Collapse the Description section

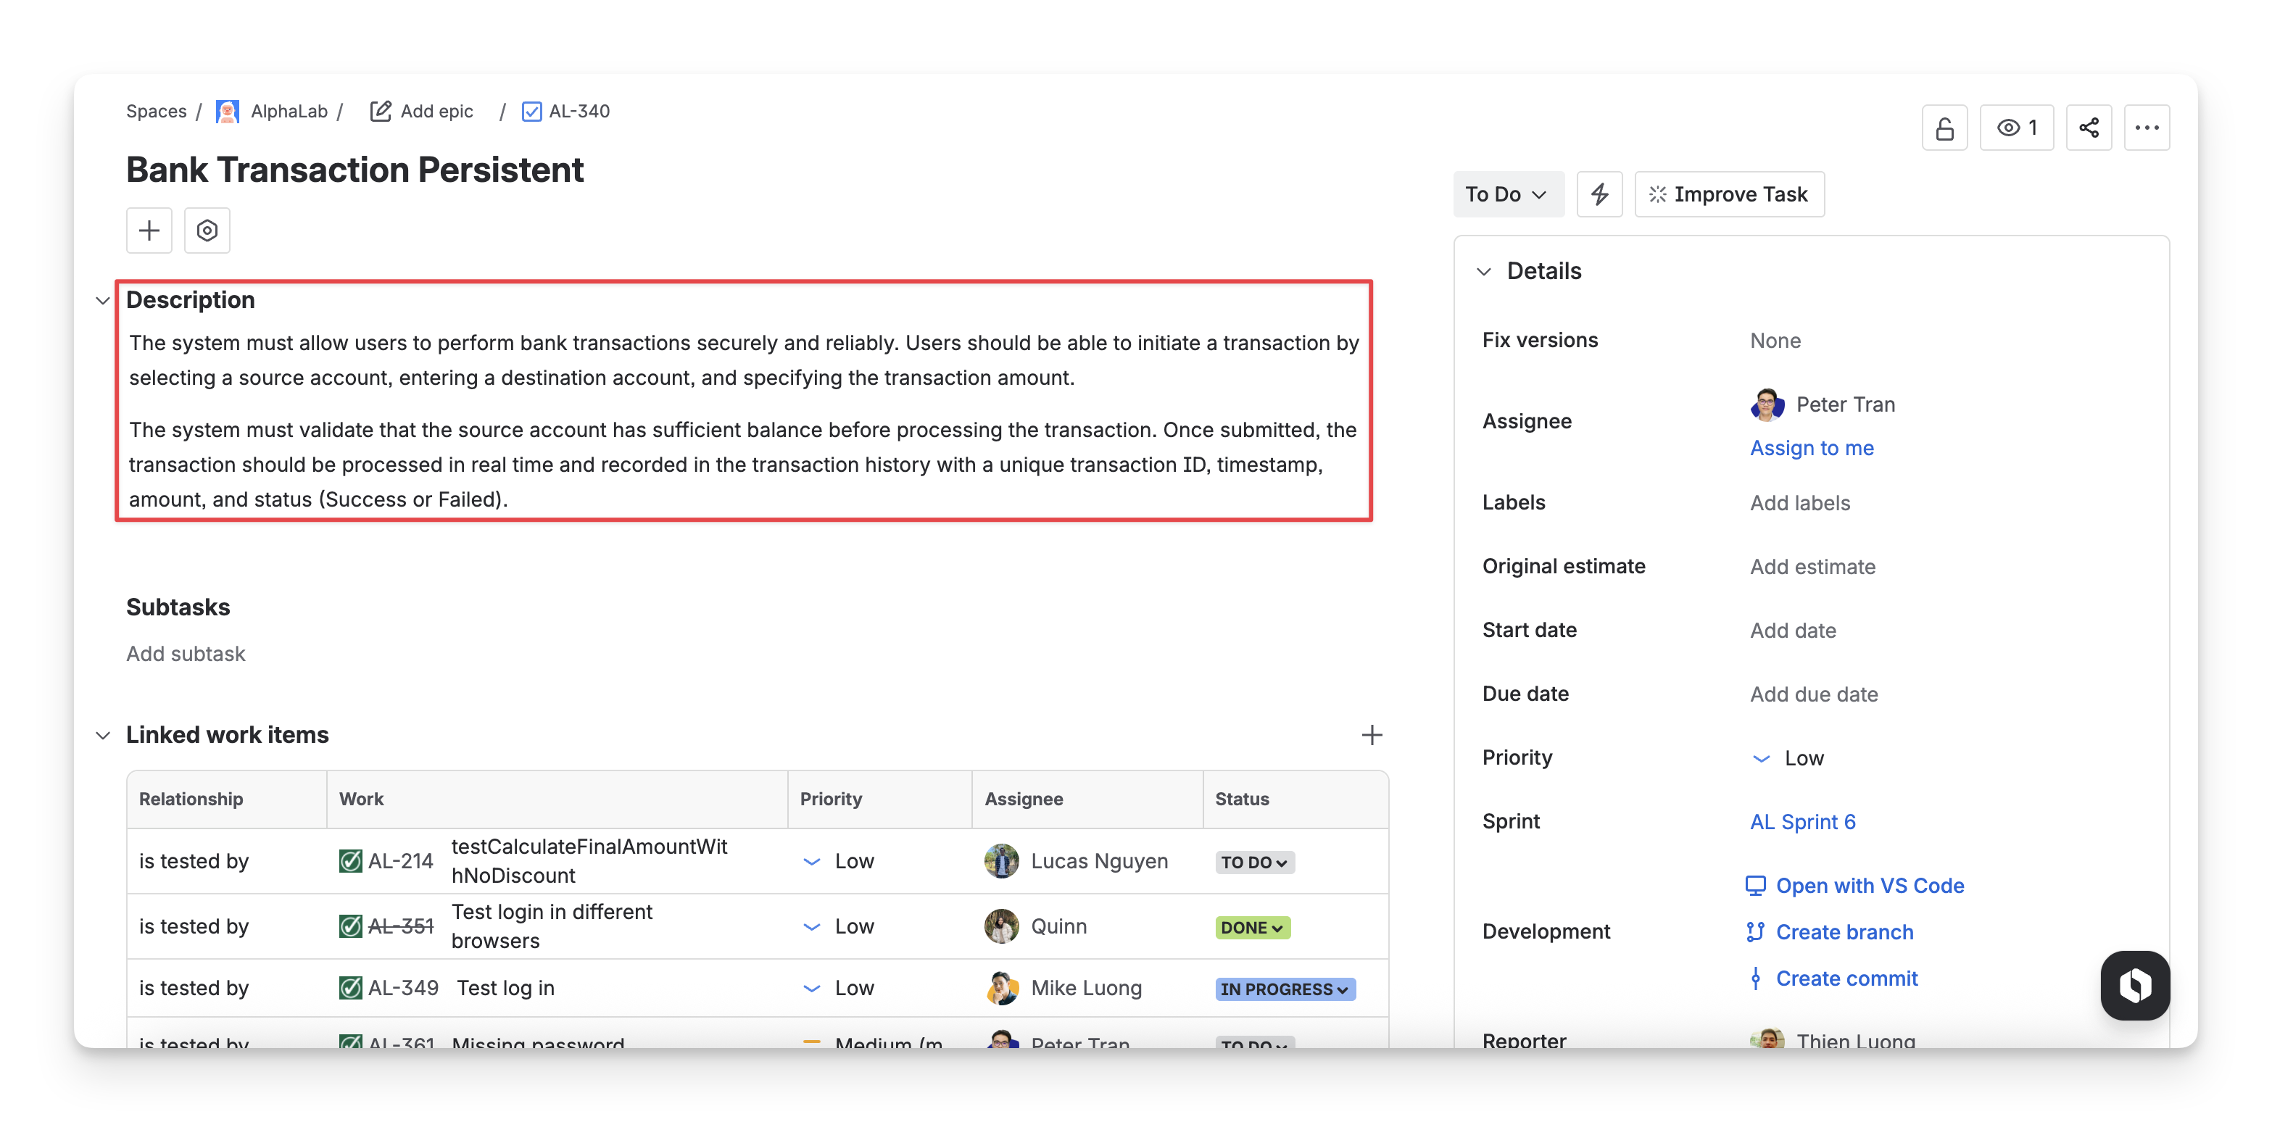tap(103, 301)
